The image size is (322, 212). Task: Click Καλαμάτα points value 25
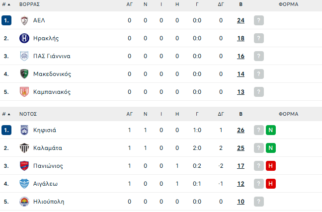coord(241,148)
